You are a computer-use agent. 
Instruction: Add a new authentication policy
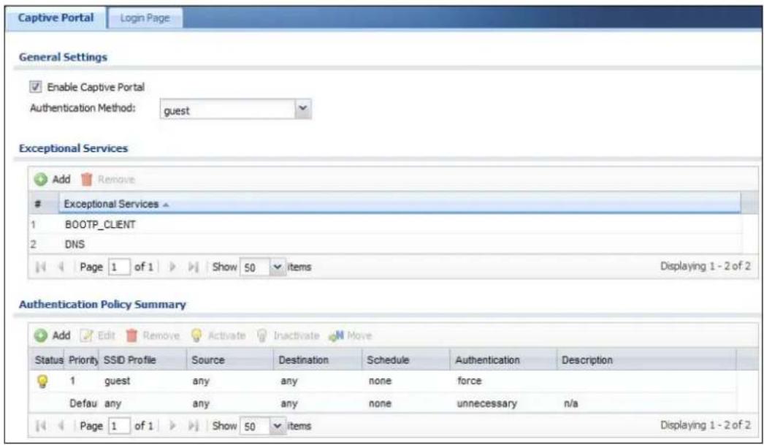coord(53,335)
